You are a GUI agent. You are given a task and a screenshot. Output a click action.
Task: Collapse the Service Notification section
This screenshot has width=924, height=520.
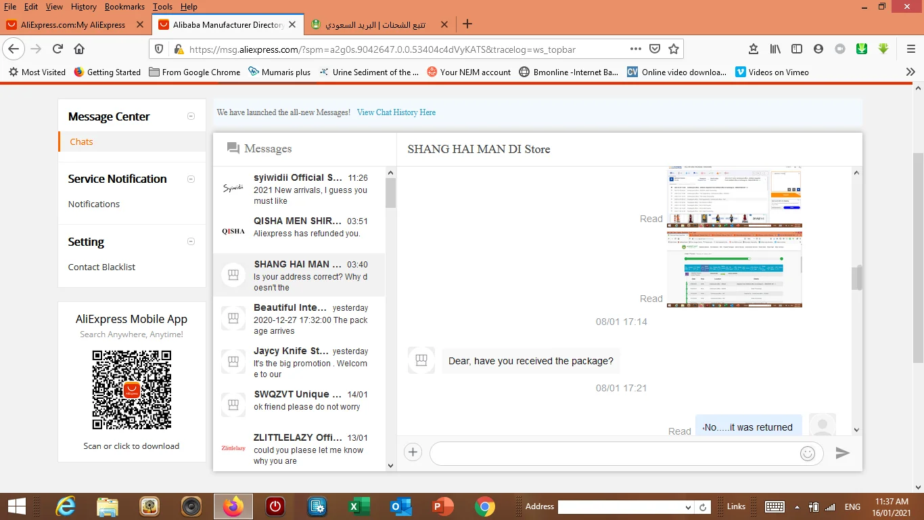pyautogui.click(x=191, y=179)
